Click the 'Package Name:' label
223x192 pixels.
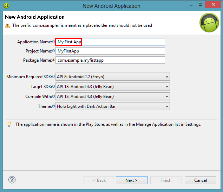tap(38, 60)
